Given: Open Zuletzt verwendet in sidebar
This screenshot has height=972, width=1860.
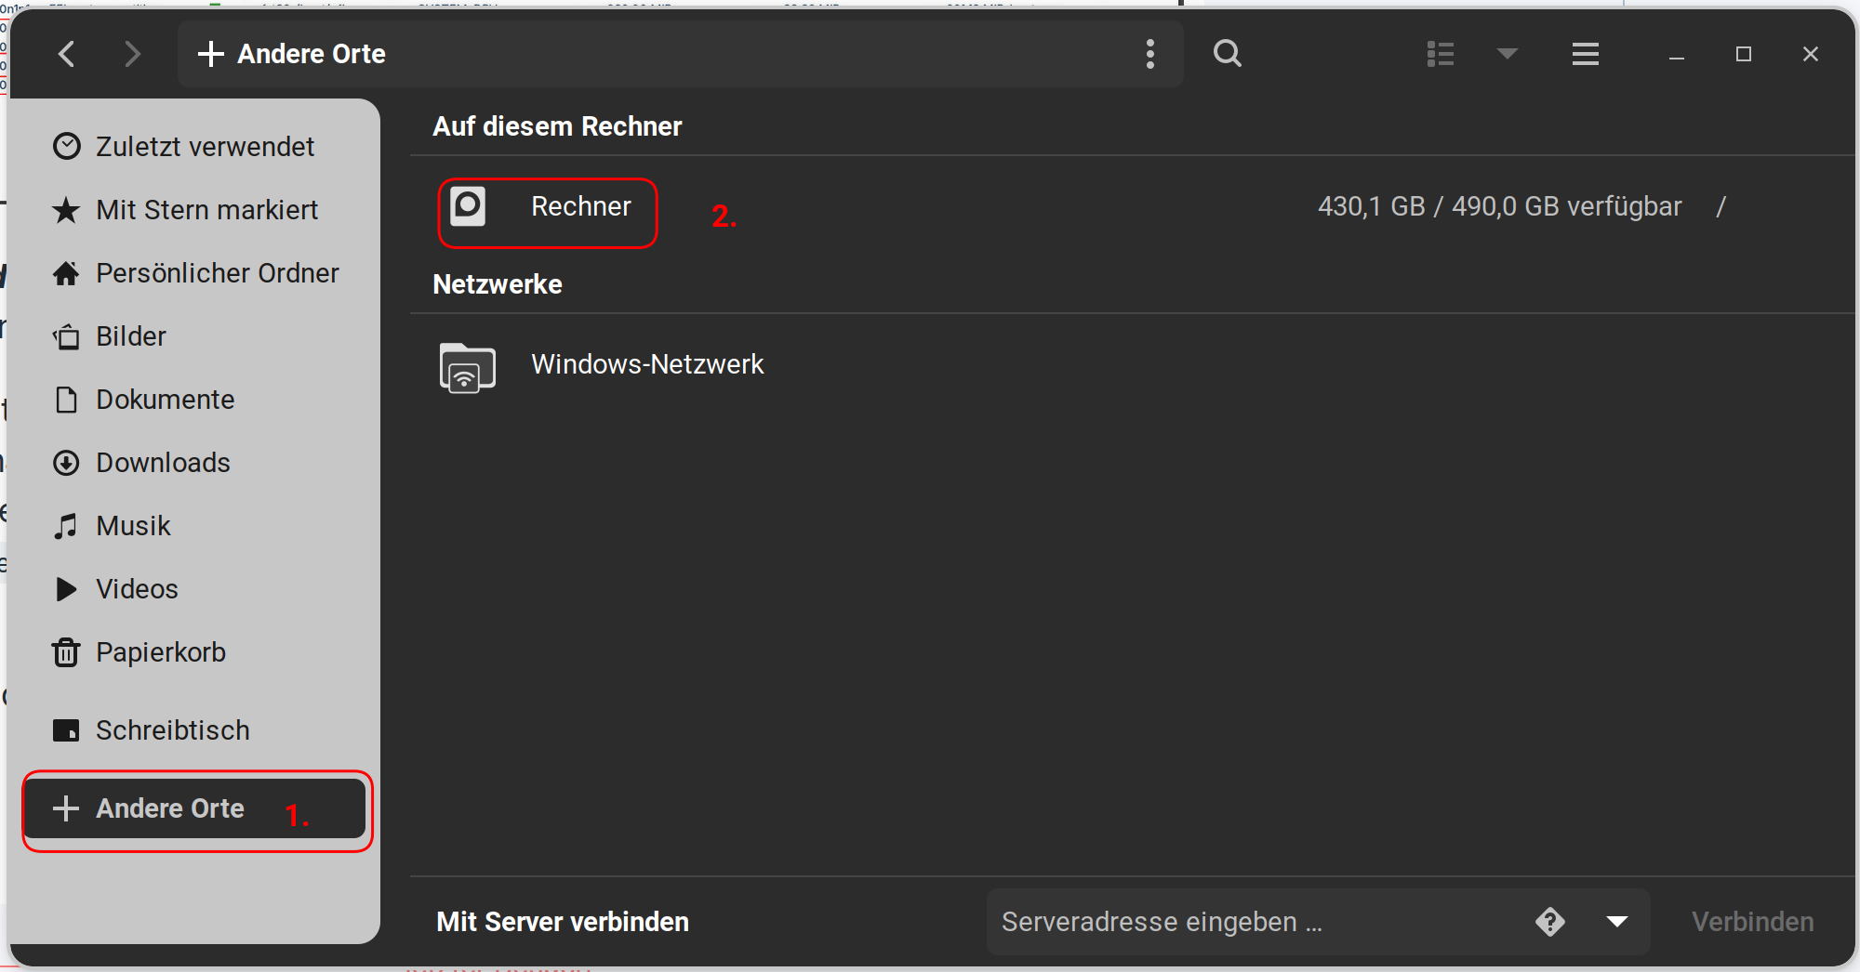Looking at the screenshot, I should point(193,147).
